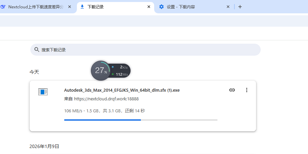Click the download arrow icon on 下载记录 tab
308x154 pixels.
[82, 7]
